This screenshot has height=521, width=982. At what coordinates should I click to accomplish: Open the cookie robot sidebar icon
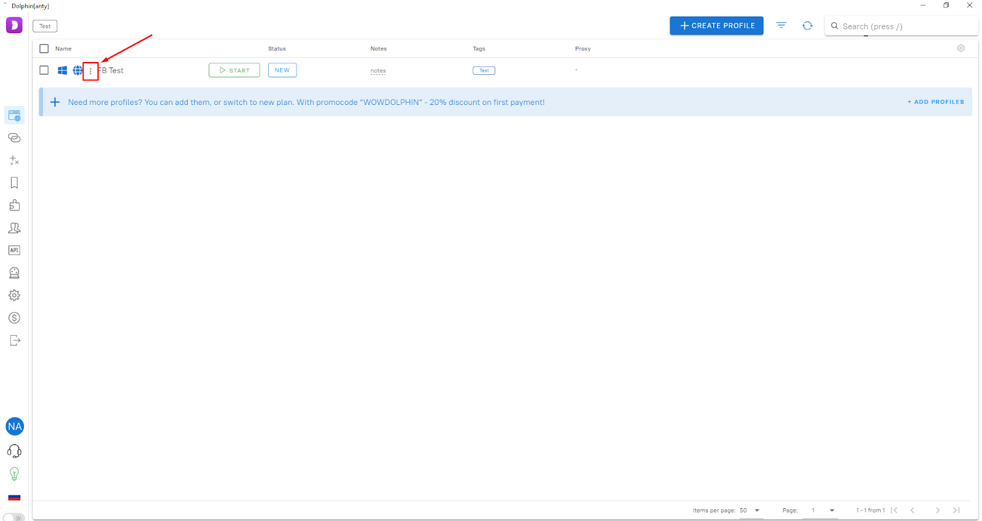pos(15,272)
